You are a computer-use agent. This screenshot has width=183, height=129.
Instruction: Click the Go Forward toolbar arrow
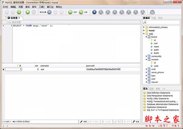coord(13,12)
